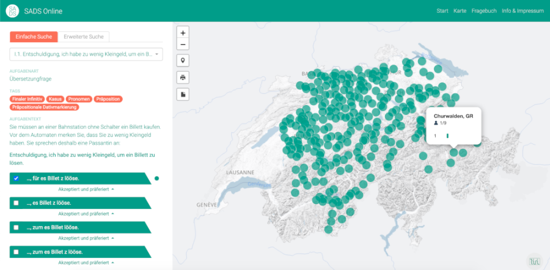
Task: Zoom in on the map
Action: tap(183, 32)
